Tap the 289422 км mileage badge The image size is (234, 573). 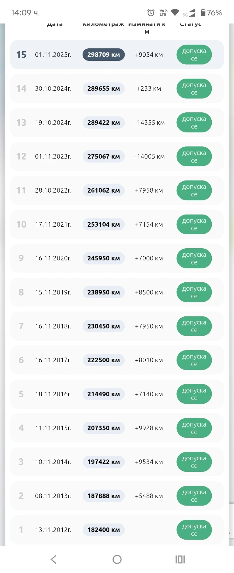[x=104, y=123]
